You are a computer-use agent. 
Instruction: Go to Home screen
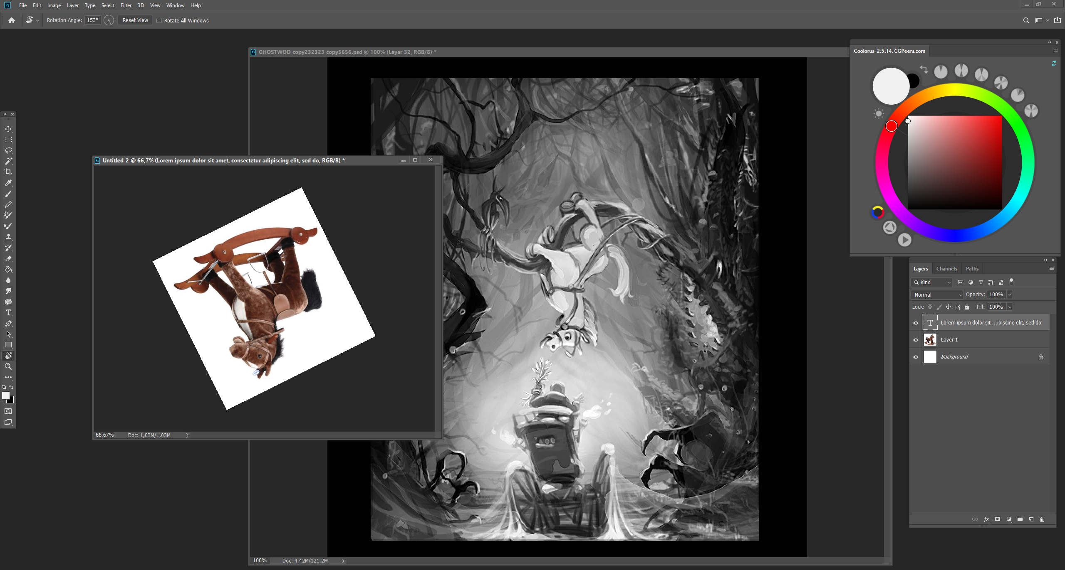12,20
